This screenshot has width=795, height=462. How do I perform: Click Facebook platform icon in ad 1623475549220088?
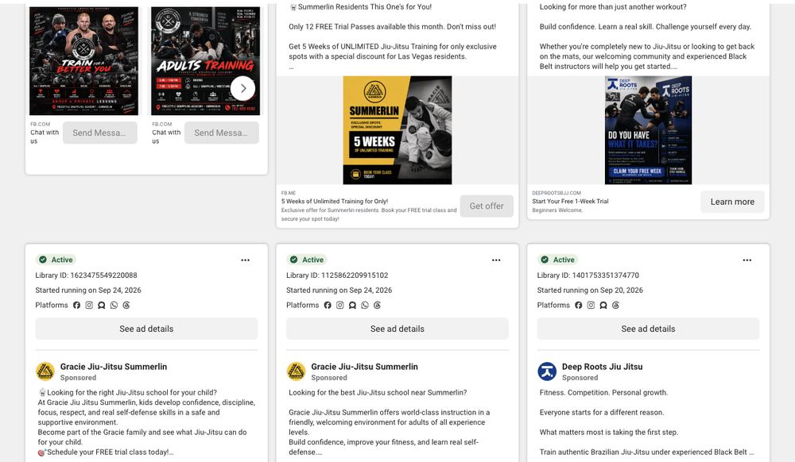[76, 305]
